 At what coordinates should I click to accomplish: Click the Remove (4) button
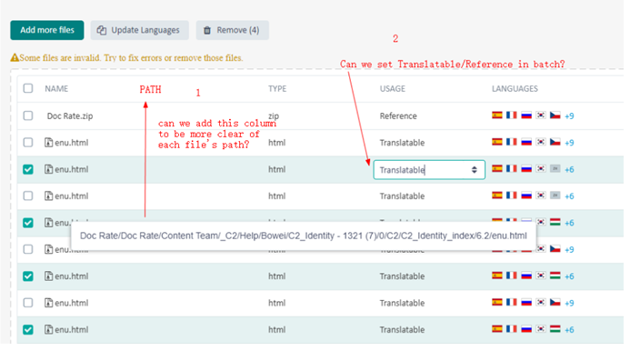pyautogui.click(x=232, y=30)
